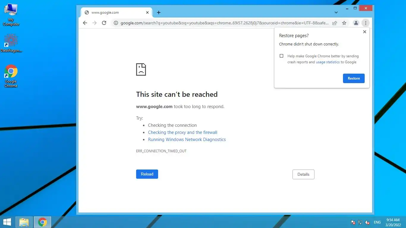Open Running Windows Network Diagnostics link
The height and width of the screenshot is (228, 406).
(187, 140)
